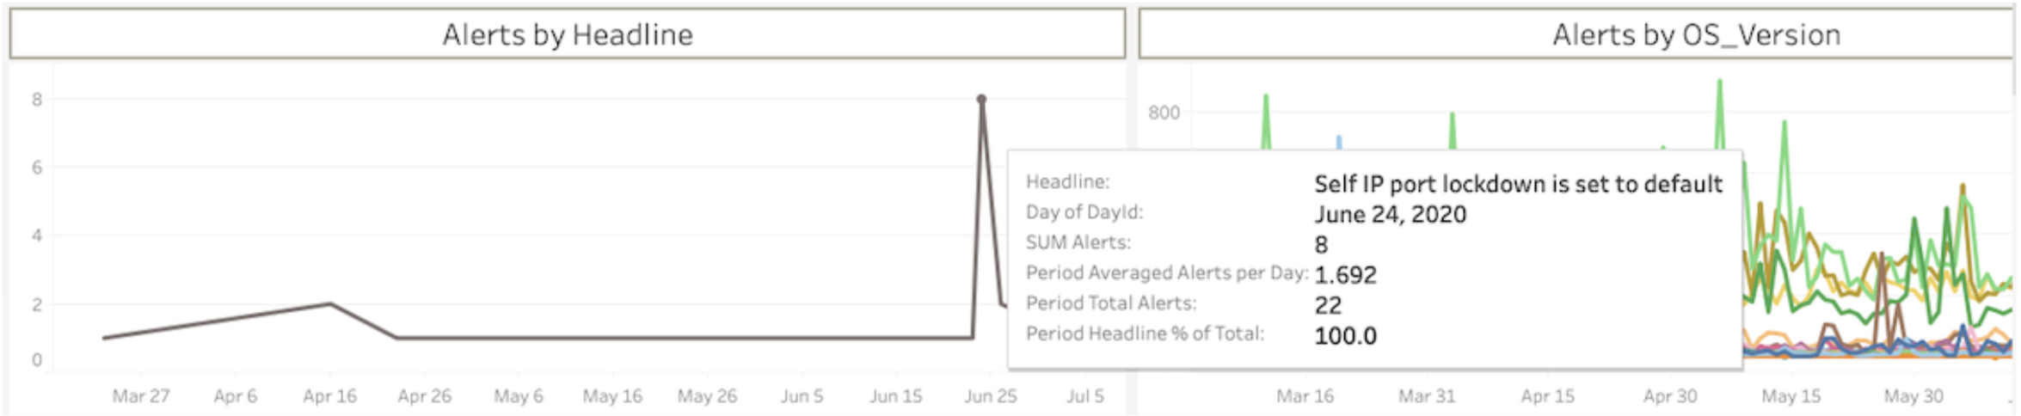This screenshot has height=416, width=2021.
Task: Click the Mar 16 label in the OS_Version chart
Action: [1305, 396]
